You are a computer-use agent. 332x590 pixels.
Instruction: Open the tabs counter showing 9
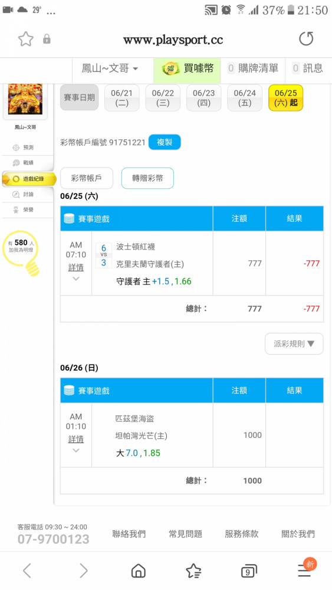[248, 571]
